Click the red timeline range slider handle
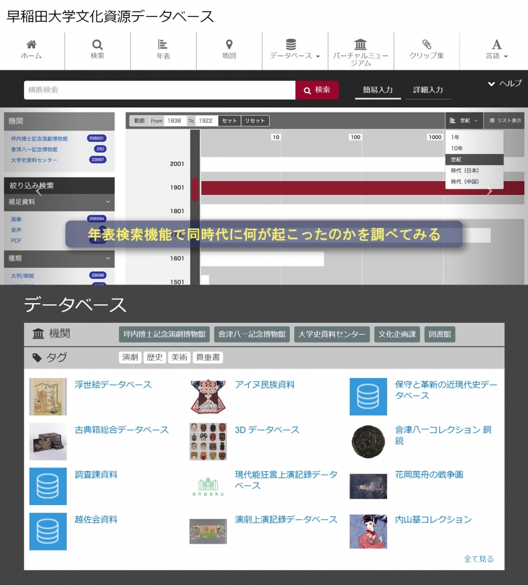This screenshot has width=528, height=585. (195, 190)
